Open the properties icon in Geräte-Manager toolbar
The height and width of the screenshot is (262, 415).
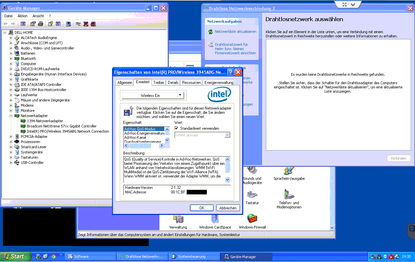coord(32,24)
